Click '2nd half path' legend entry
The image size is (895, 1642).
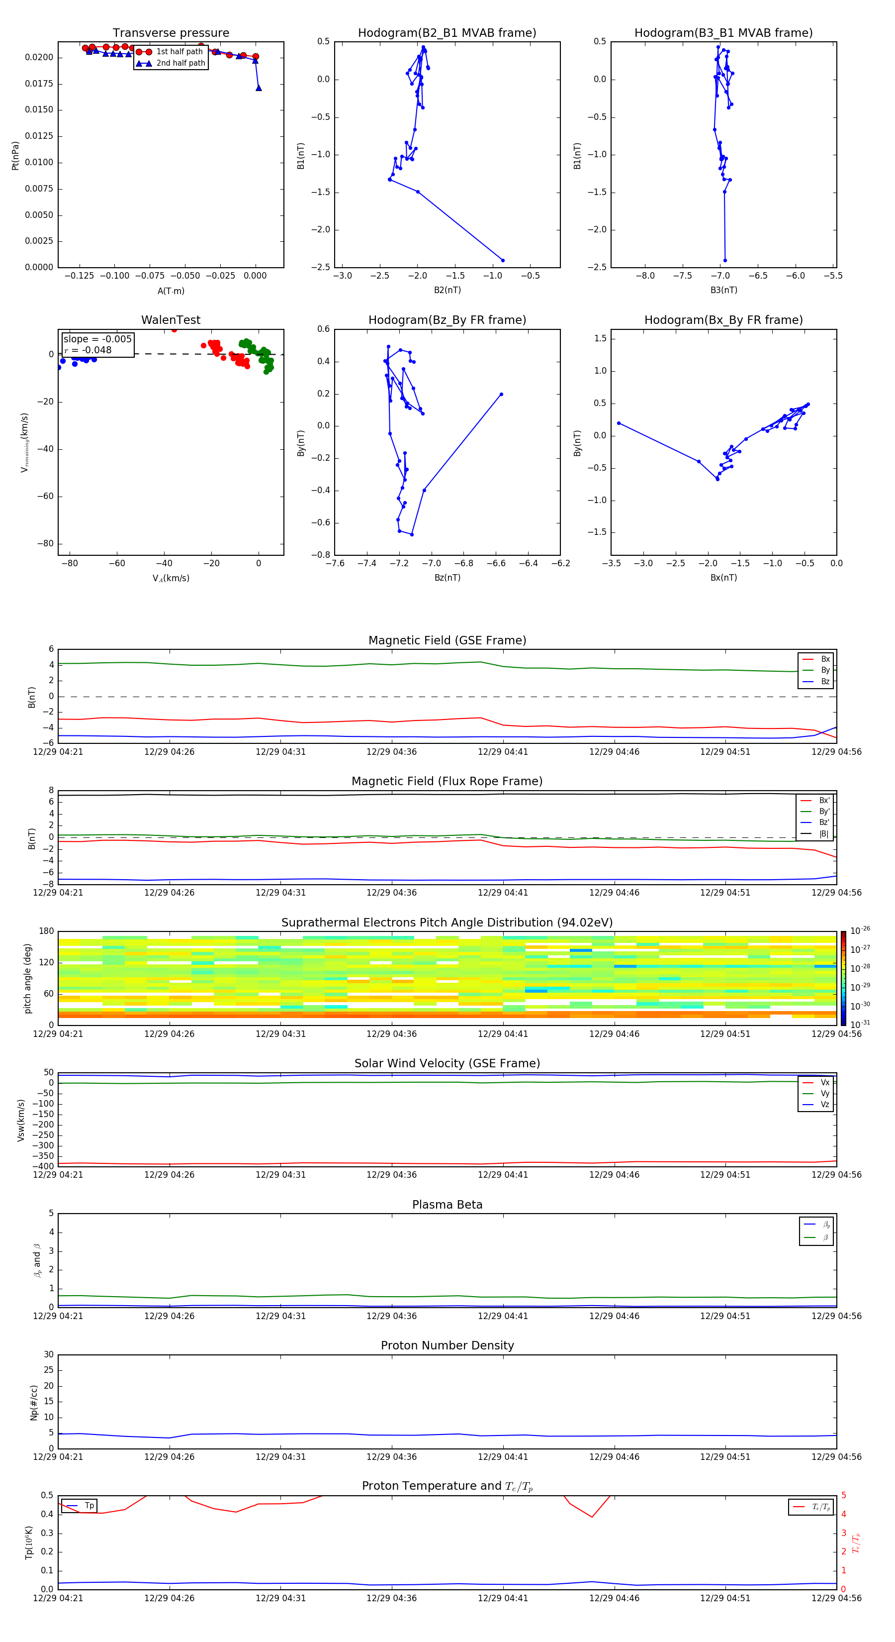[x=170, y=63]
